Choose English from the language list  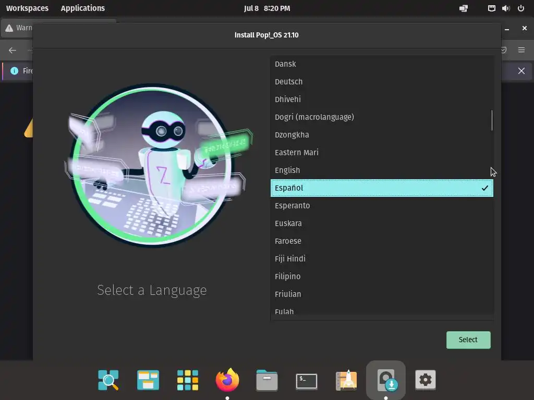tap(382, 170)
